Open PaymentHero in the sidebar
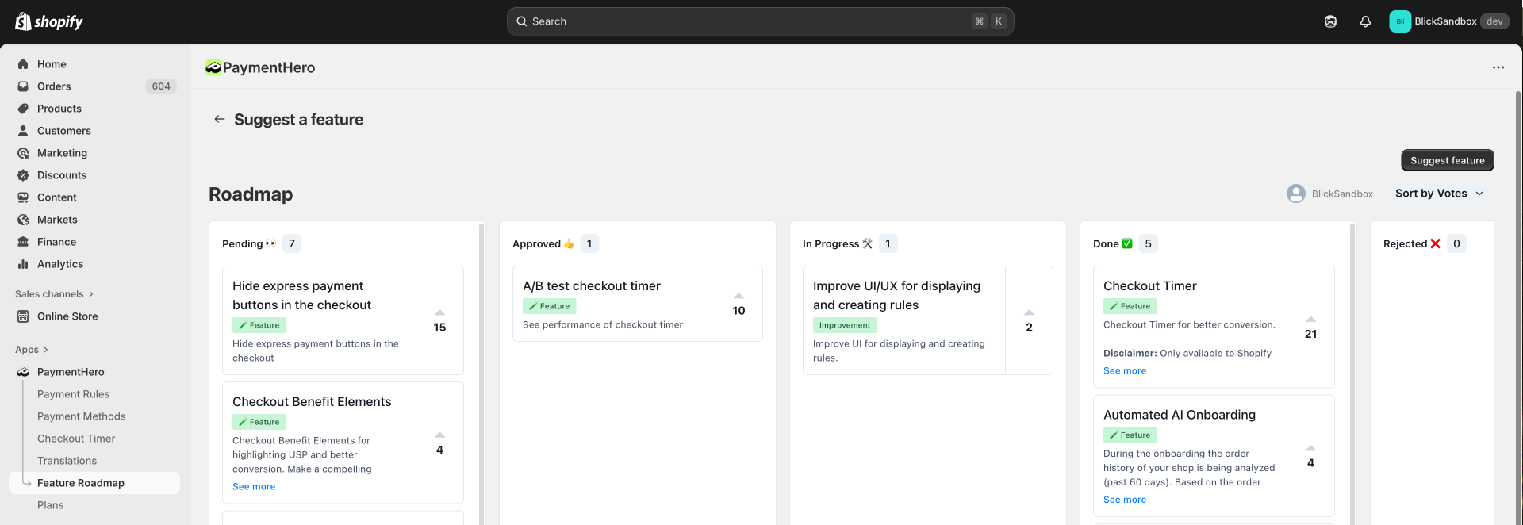Viewport: 1523px width, 525px height. coord(71,372)
